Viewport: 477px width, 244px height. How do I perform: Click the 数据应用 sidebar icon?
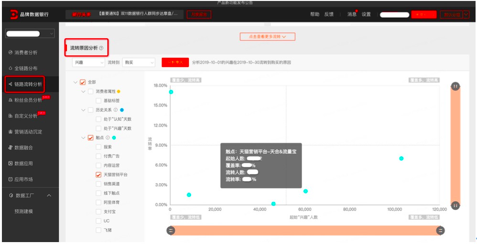pos(11,164)
